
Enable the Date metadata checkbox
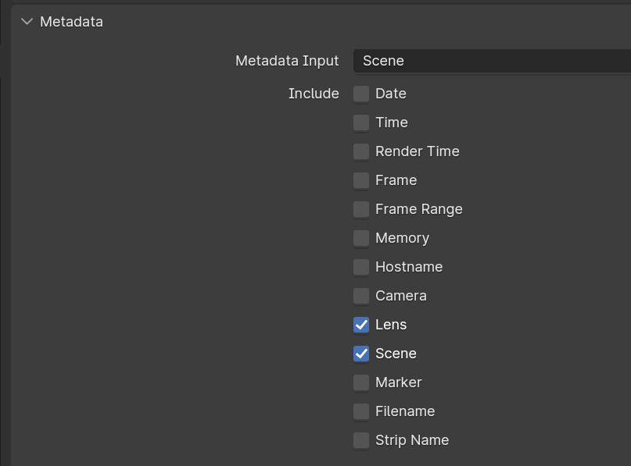click(x=361, y=94)
